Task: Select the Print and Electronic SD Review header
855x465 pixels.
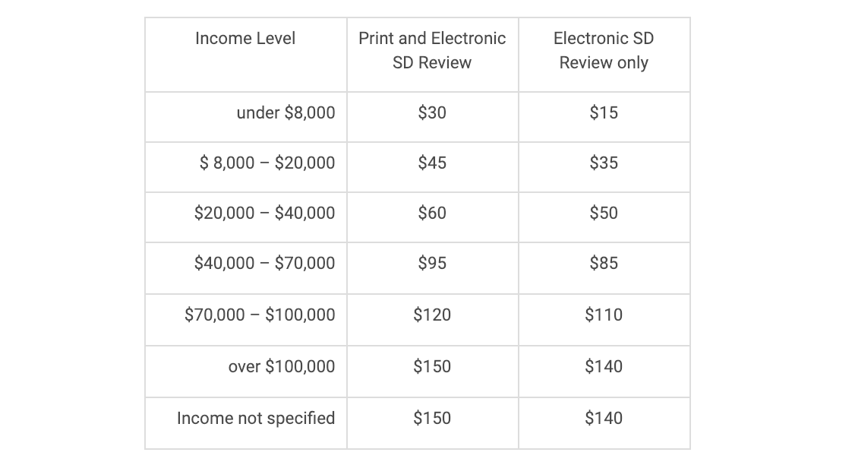Action: coord(432,50)
